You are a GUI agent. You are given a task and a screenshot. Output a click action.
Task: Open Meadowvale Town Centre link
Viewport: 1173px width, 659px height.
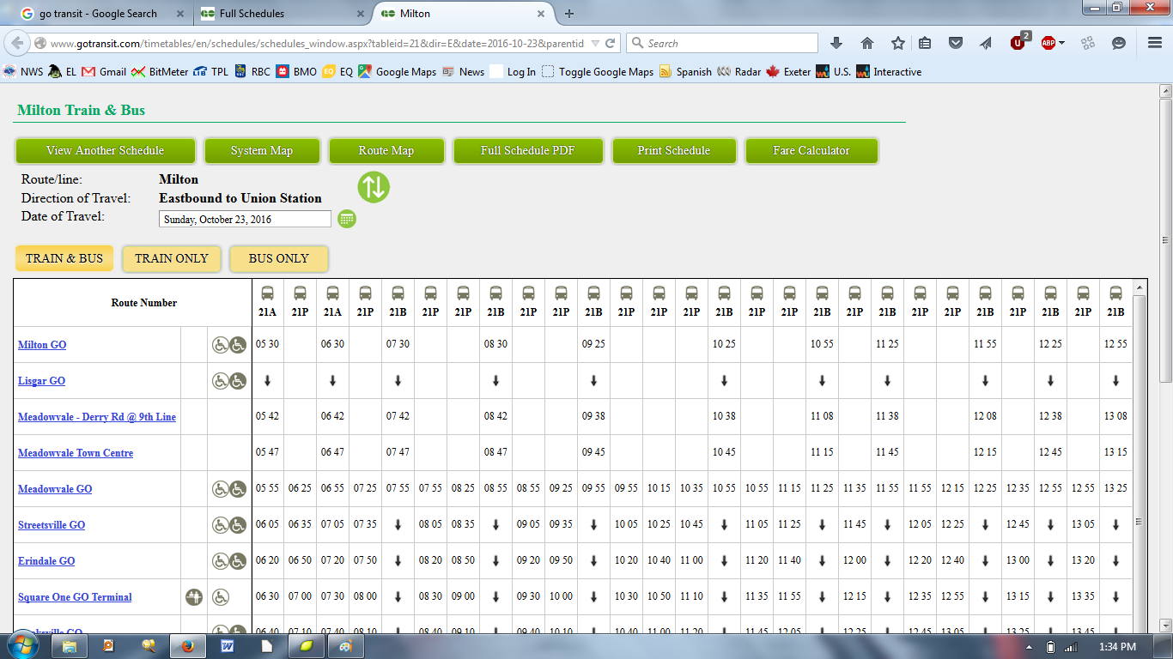point(76,453)
